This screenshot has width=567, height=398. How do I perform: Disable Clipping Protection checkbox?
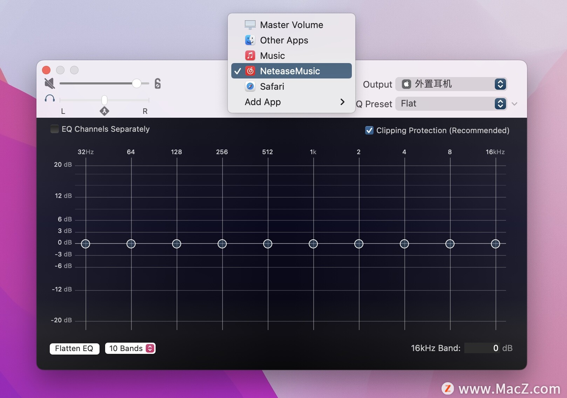(369, 130)
